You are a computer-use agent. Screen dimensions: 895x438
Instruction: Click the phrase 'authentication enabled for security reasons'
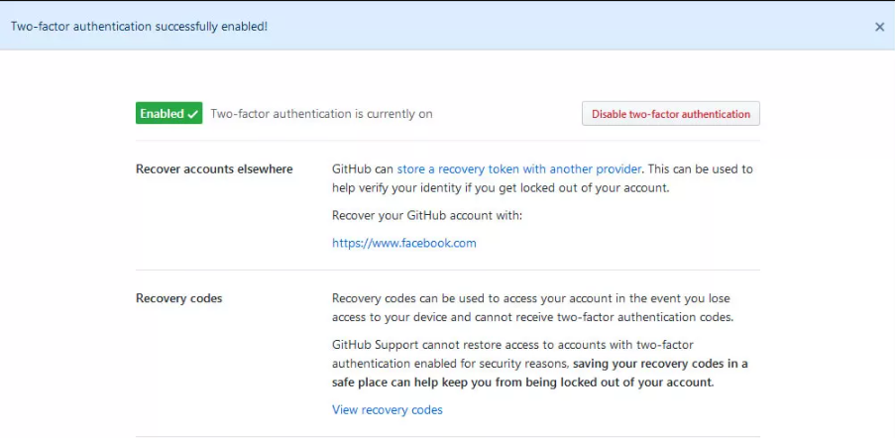click(x=451, y=364)
